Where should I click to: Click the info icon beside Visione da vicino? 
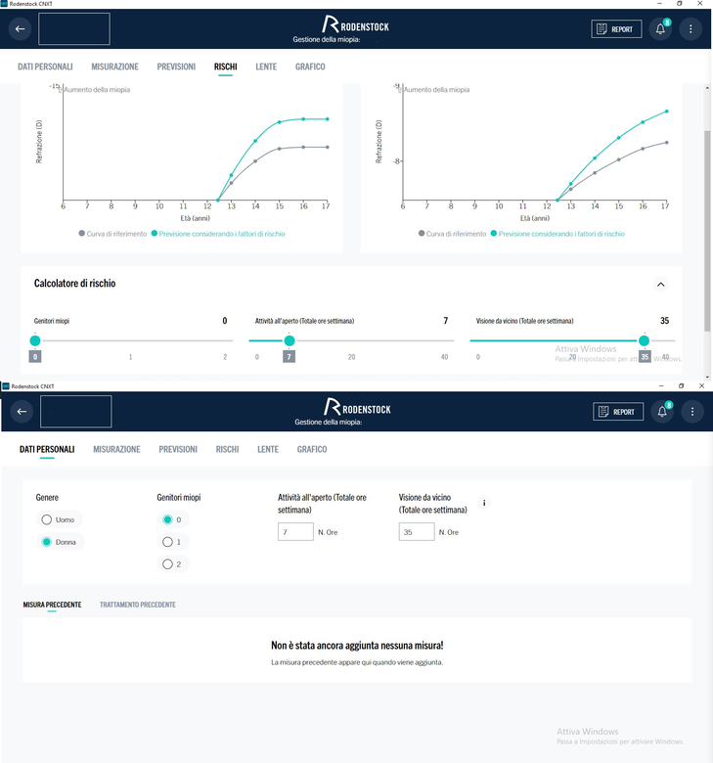coord(484,503)
